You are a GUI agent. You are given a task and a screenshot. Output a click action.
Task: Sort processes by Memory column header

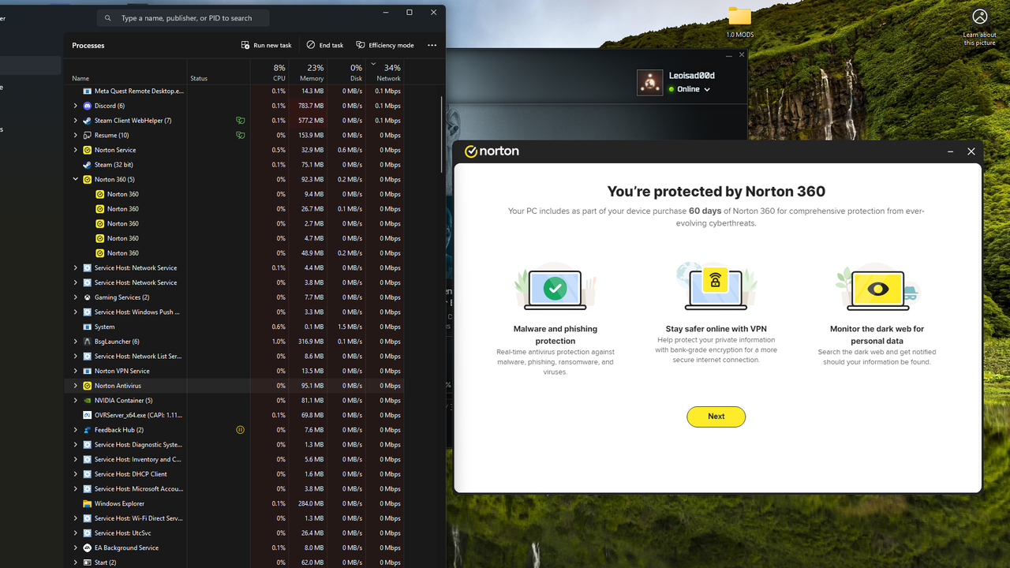(308, 73)
